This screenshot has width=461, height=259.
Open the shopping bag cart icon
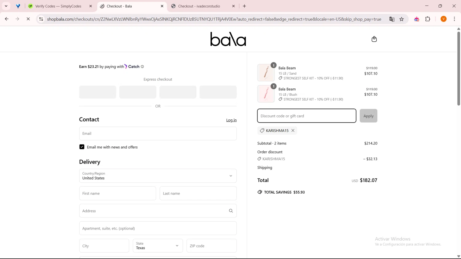pyautogui.click(x=374, y=39)
